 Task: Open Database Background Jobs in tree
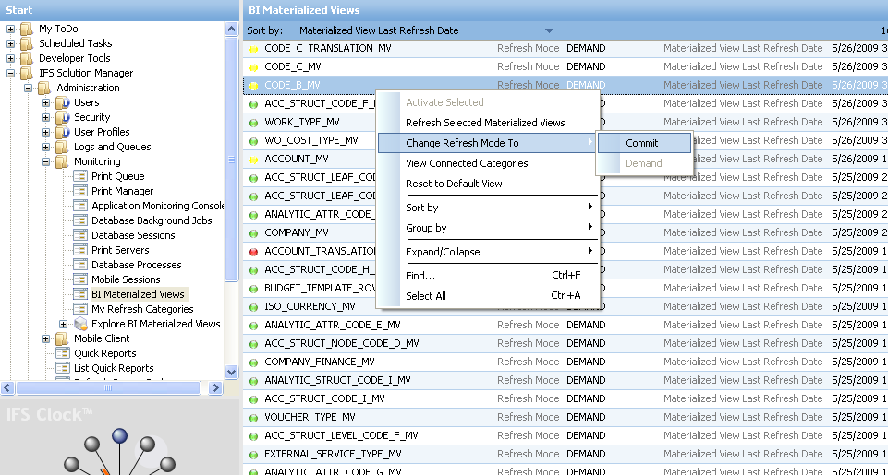(x=152, y=220)
